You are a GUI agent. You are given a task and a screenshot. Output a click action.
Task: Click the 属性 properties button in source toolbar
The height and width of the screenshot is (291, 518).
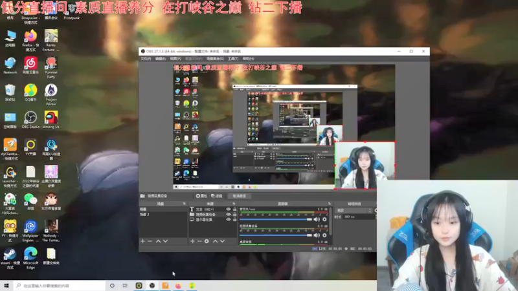pos(201,196)
